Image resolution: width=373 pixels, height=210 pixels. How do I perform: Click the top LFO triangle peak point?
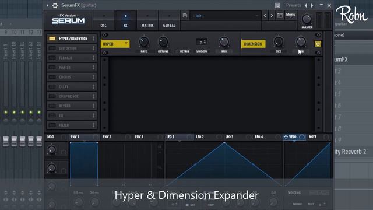pyautogui.click(x=224, y=143)
